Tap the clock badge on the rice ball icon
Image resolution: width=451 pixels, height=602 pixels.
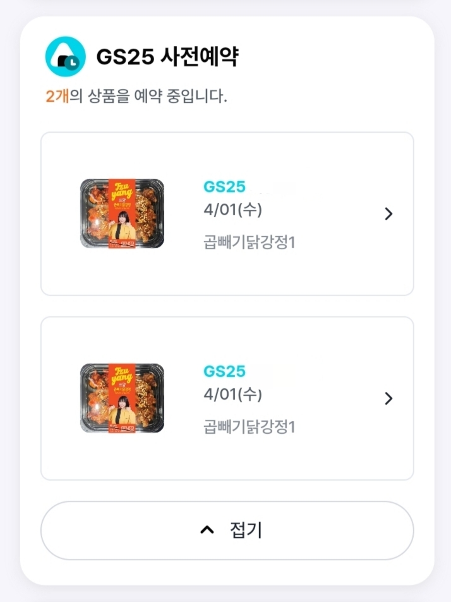click(72, 62)
